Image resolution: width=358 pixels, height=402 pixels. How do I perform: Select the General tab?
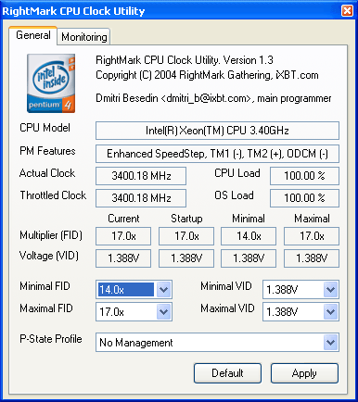point(33,35)
